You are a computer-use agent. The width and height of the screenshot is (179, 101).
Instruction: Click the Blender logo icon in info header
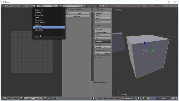coord(104,6)
